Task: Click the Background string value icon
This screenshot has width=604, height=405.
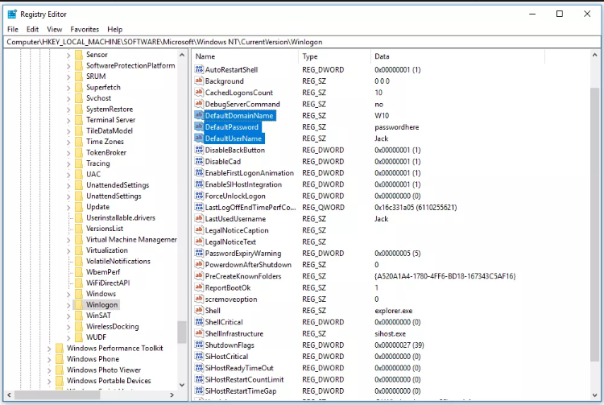Action: pyautogui.click(x=199, y=81)
